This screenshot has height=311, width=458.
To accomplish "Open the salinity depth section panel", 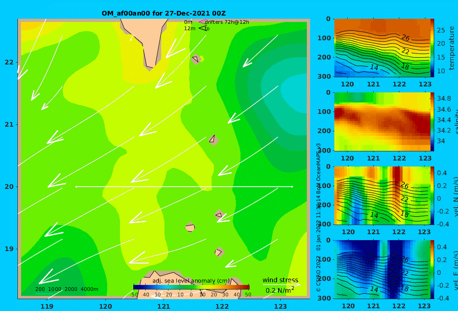I will point(382,122).
